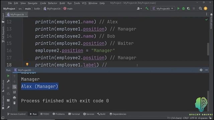Build project with hammer icon
This screenshot has height=120, width=214.
pos(147,8)
